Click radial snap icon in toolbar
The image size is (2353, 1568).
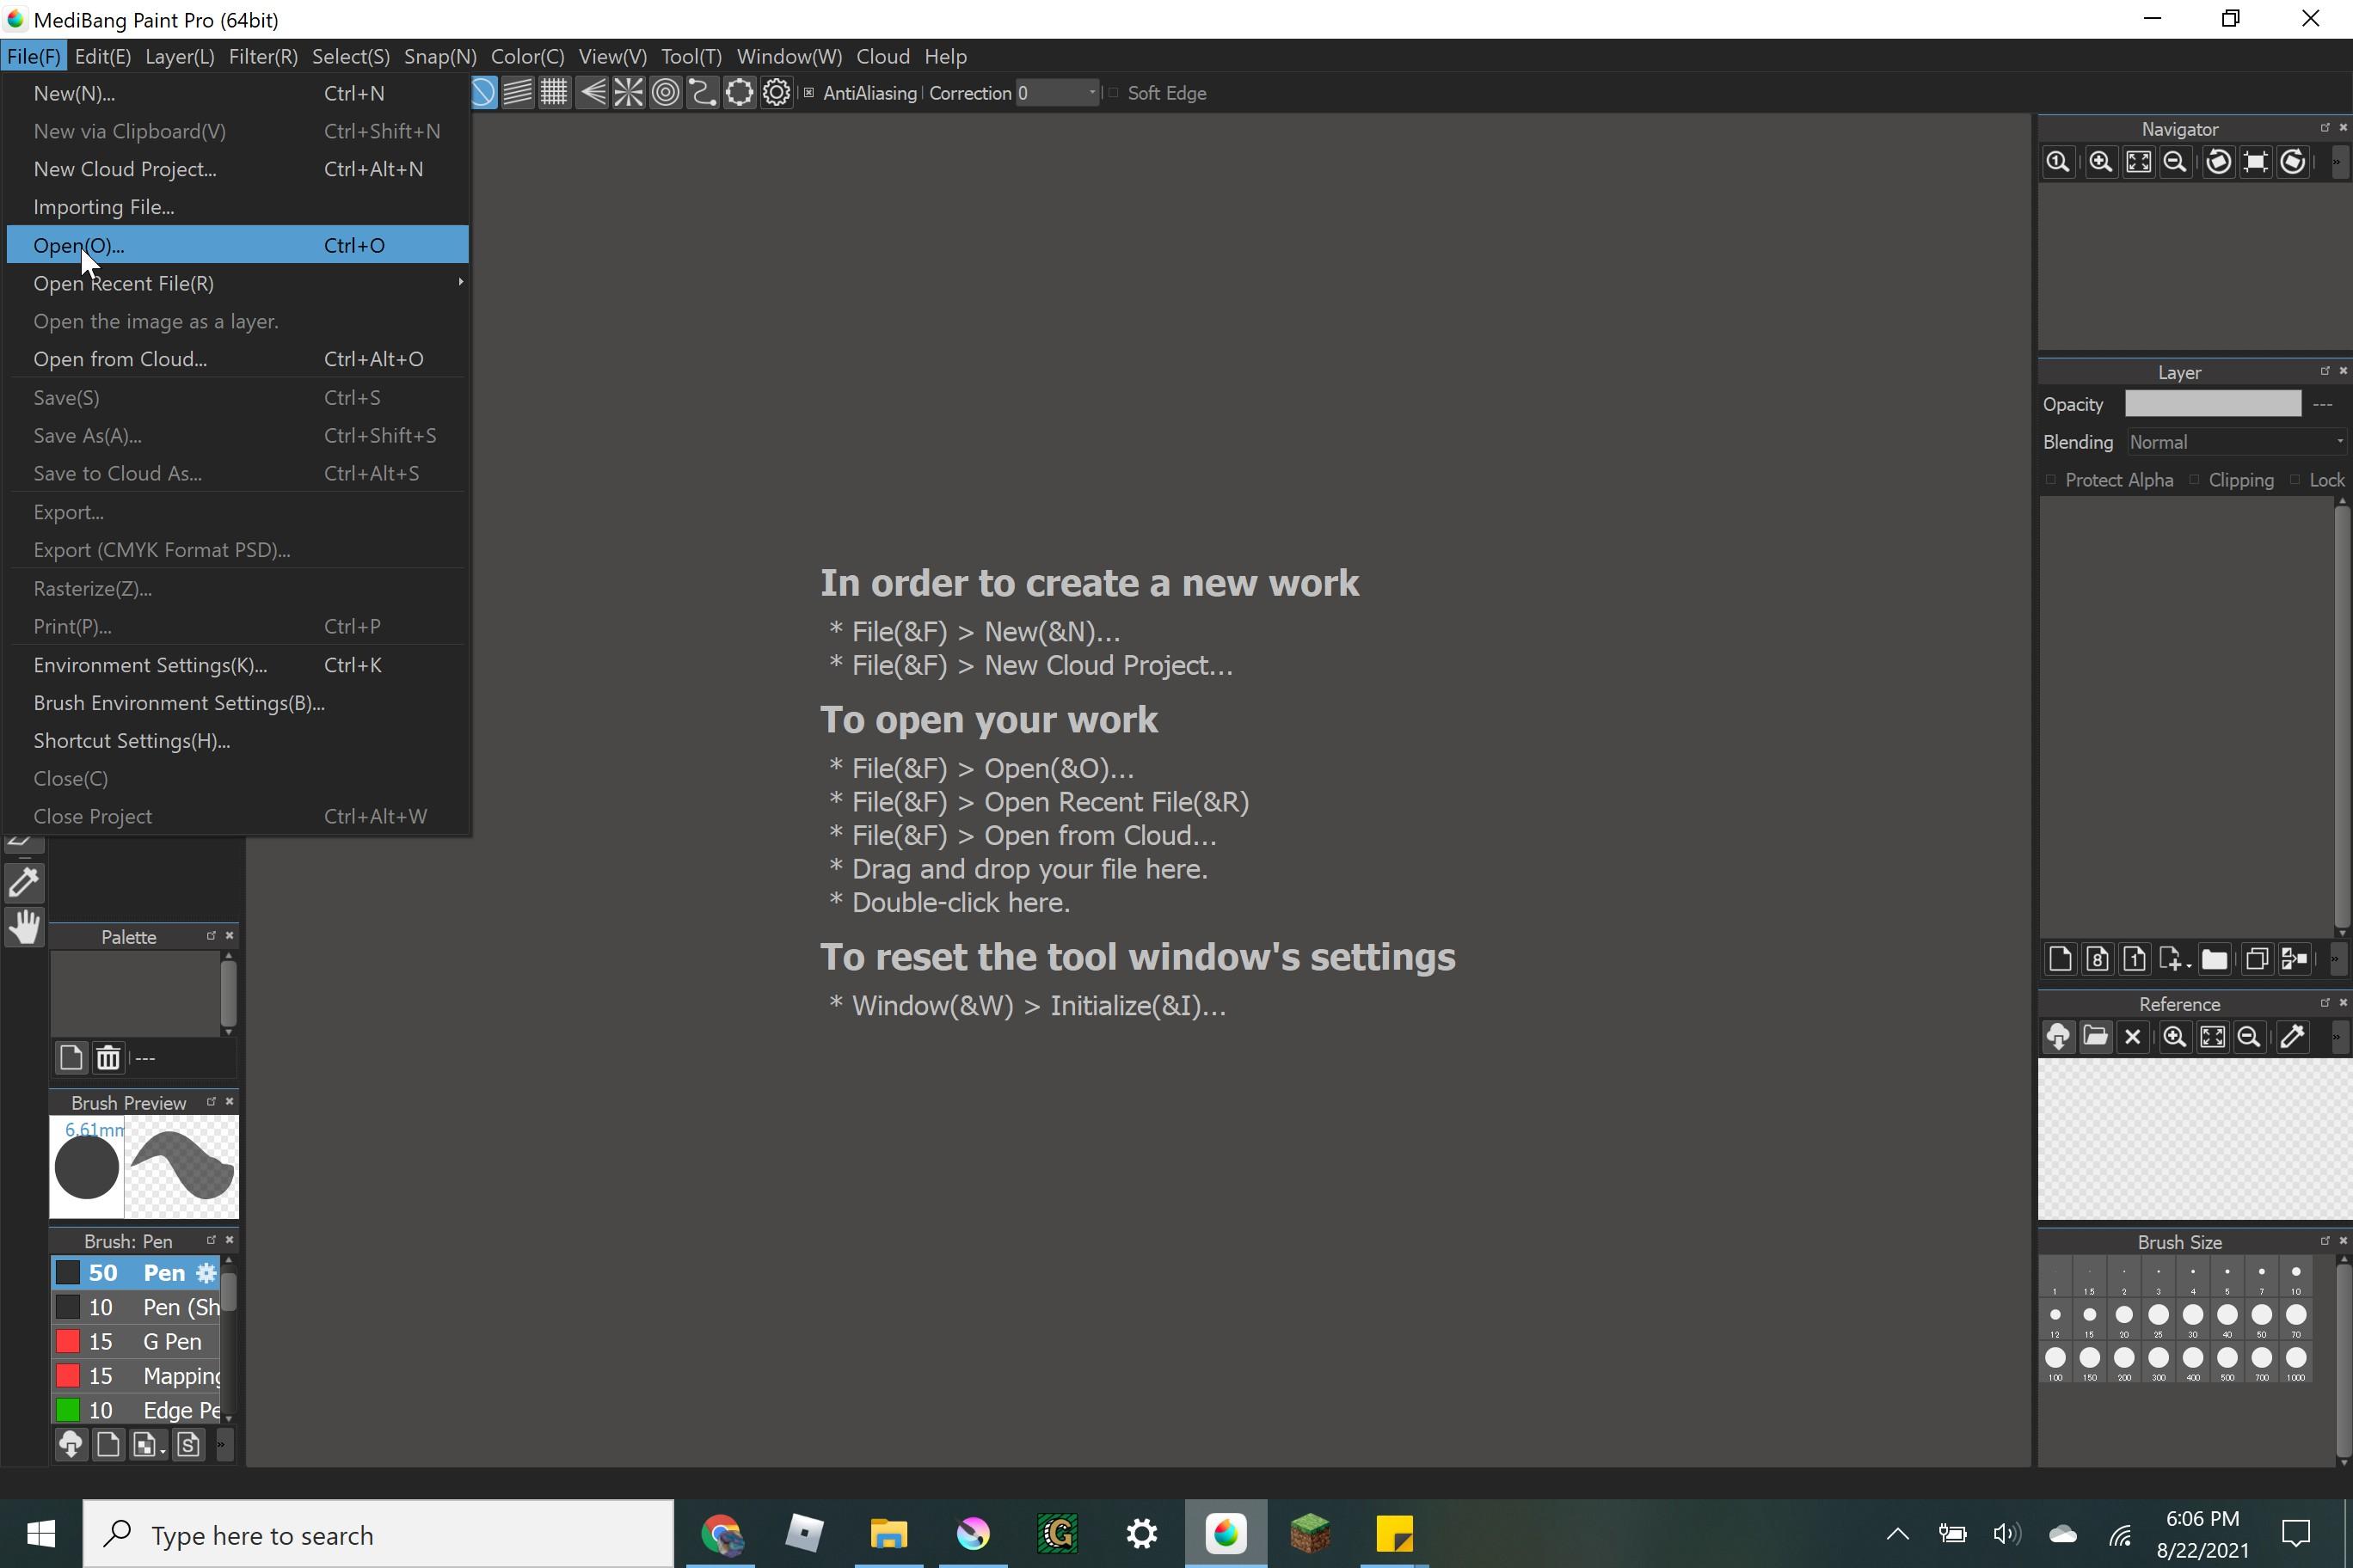(629, 93)
